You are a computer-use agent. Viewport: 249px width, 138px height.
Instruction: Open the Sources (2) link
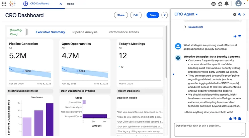click(x=195, y=27)
